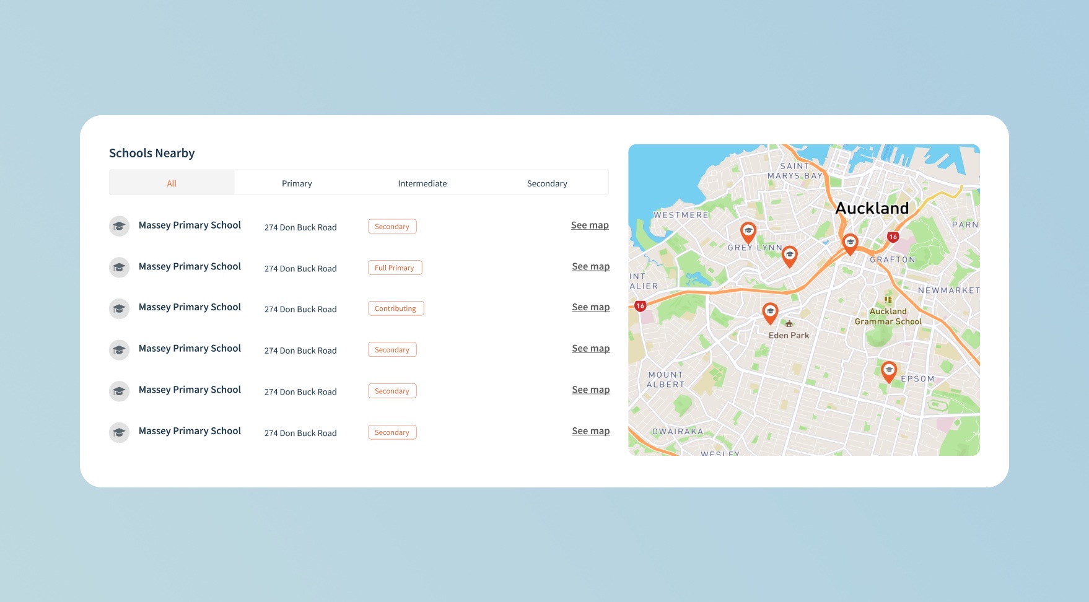Open See map link in Contributing row
This screenshot has height=602, width=1089.
591,307
